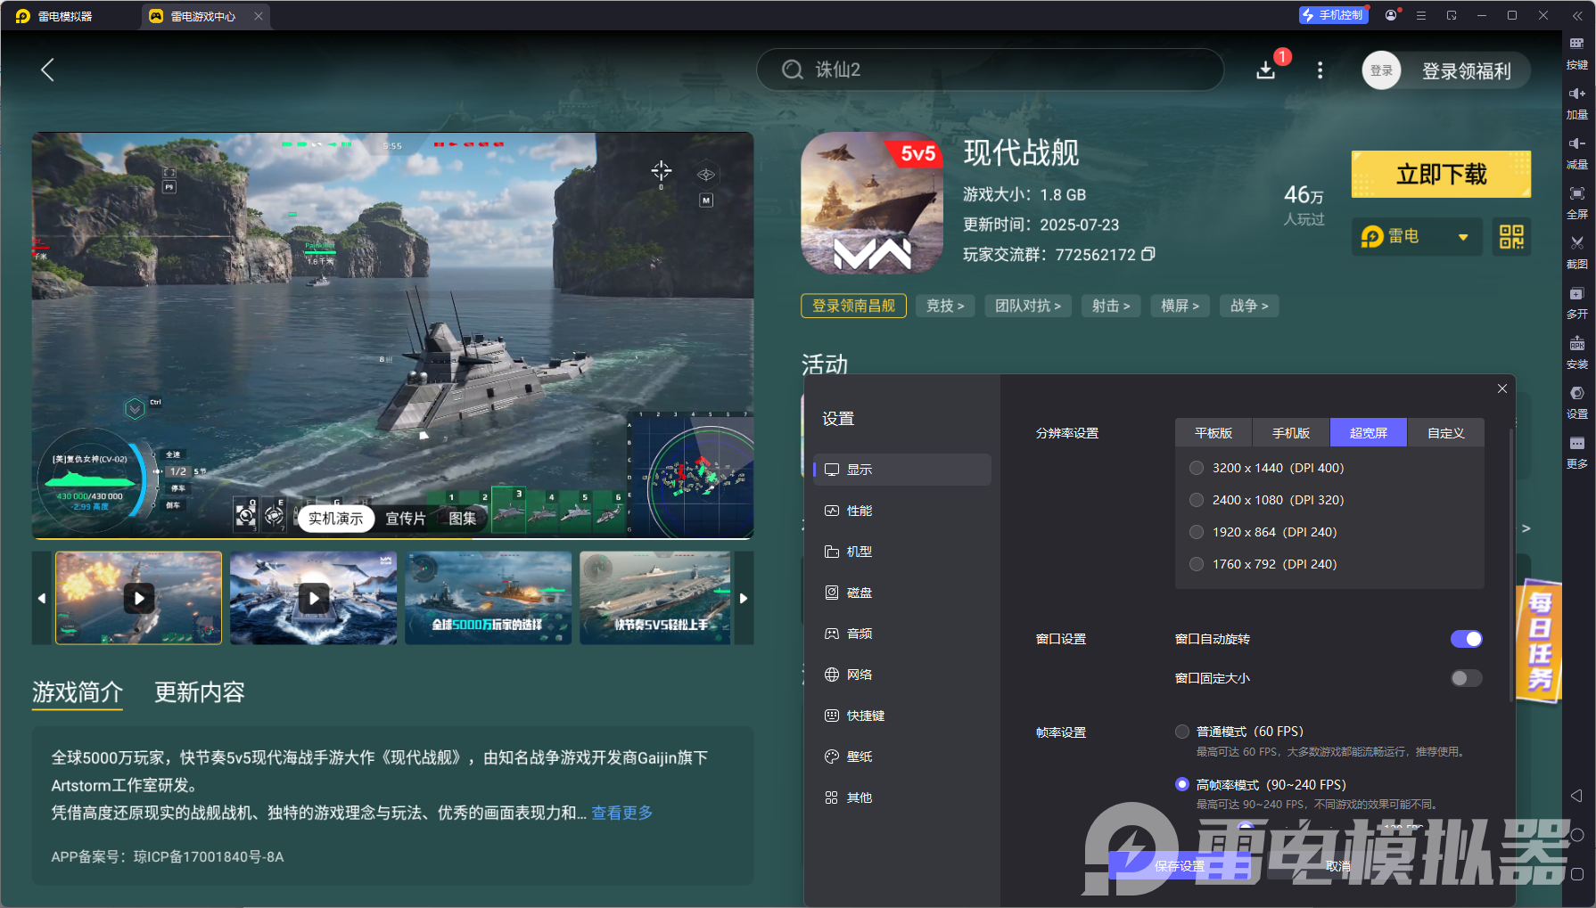Toggle 窗口自动旋转 switch off
This screenshot has width=1596, height=908.
(1466, 639)
